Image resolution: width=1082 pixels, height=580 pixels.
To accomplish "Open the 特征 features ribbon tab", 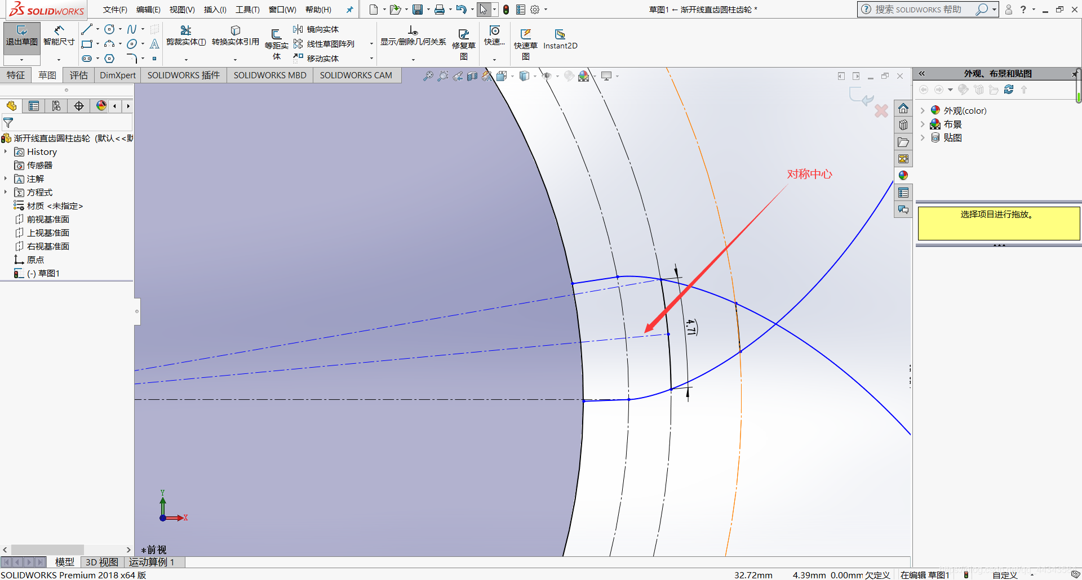I will click(x=16, y=75).
